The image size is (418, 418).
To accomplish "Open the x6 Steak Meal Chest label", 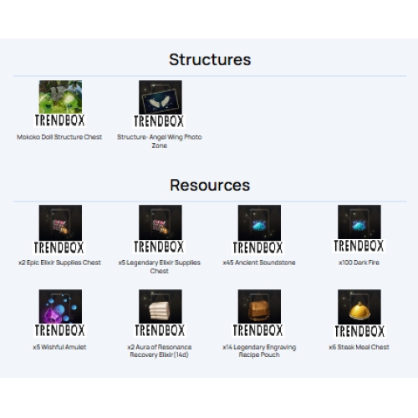I will pyautogui.click(x=359, y=347).
